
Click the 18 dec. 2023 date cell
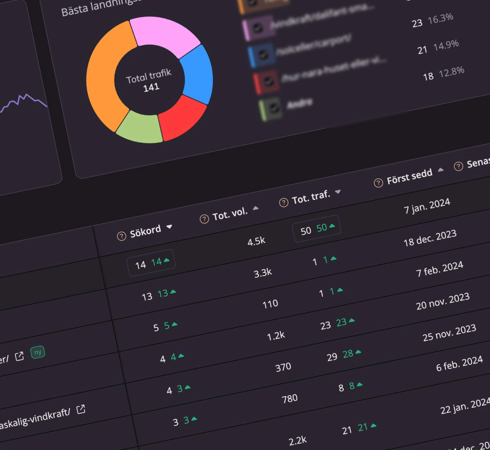[x=430, y=238]
